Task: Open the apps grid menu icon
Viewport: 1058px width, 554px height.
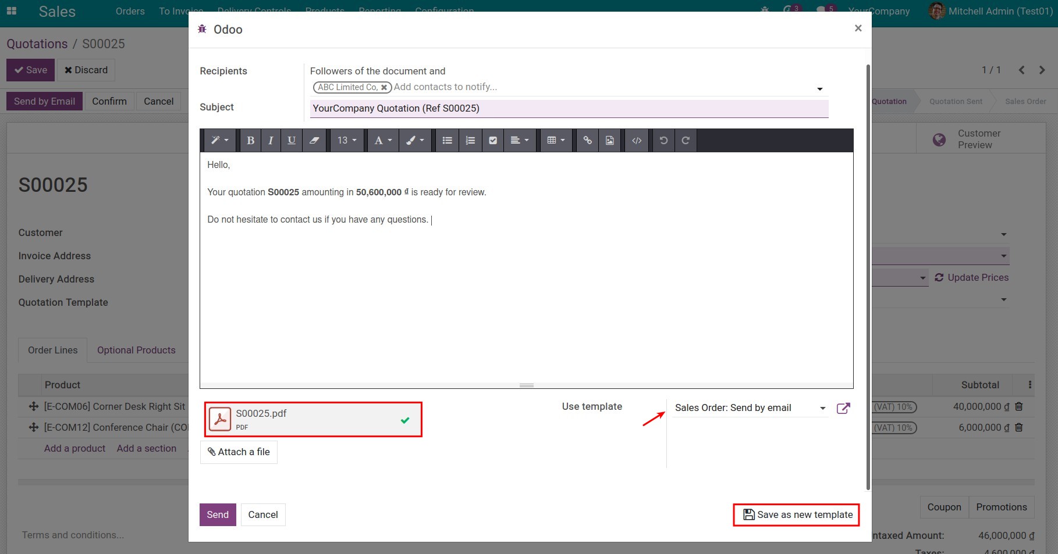Action: click(x=12, y=11)
